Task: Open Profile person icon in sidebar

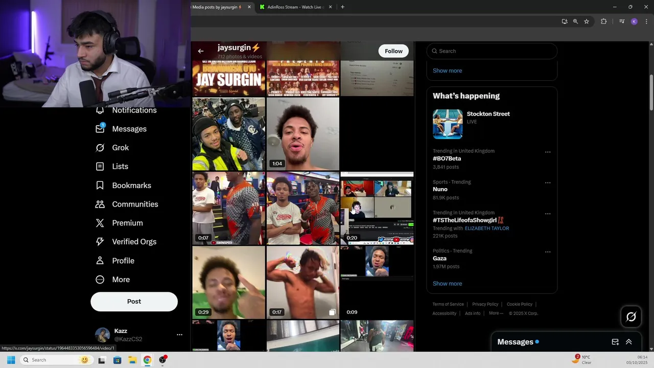Action: point(100,261)
